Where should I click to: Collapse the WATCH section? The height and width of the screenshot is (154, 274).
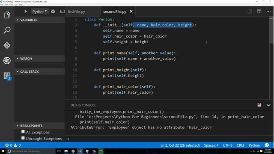point(39,59)
